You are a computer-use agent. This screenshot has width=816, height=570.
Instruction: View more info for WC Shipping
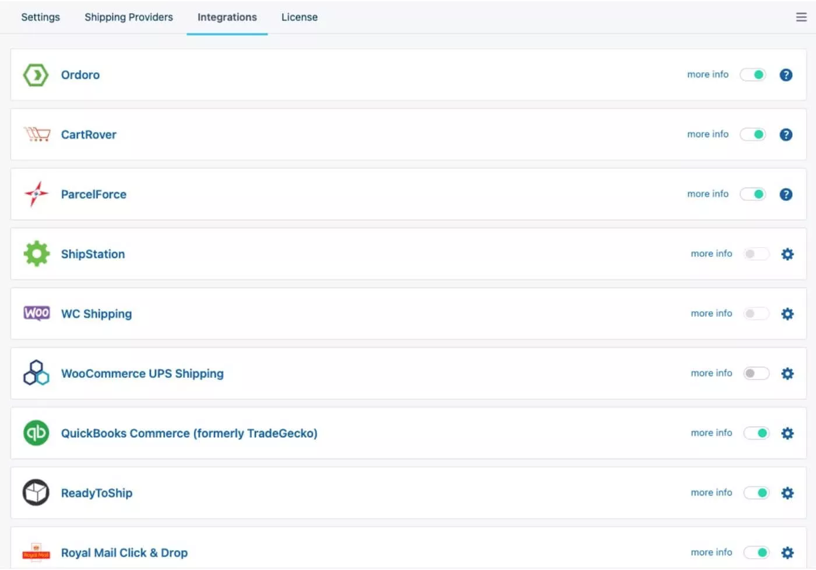pyautogui.click(x=711, y=313)
